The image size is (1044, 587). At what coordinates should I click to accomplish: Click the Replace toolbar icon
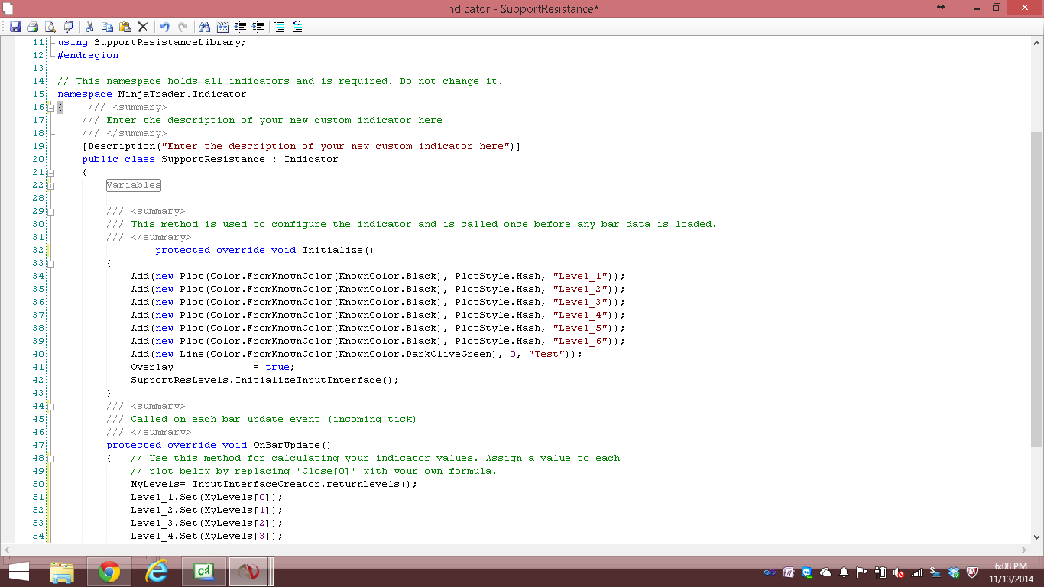(222, 27)
